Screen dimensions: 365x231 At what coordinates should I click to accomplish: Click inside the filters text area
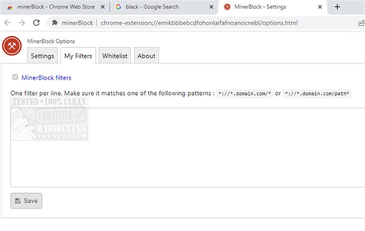[188, 147]
